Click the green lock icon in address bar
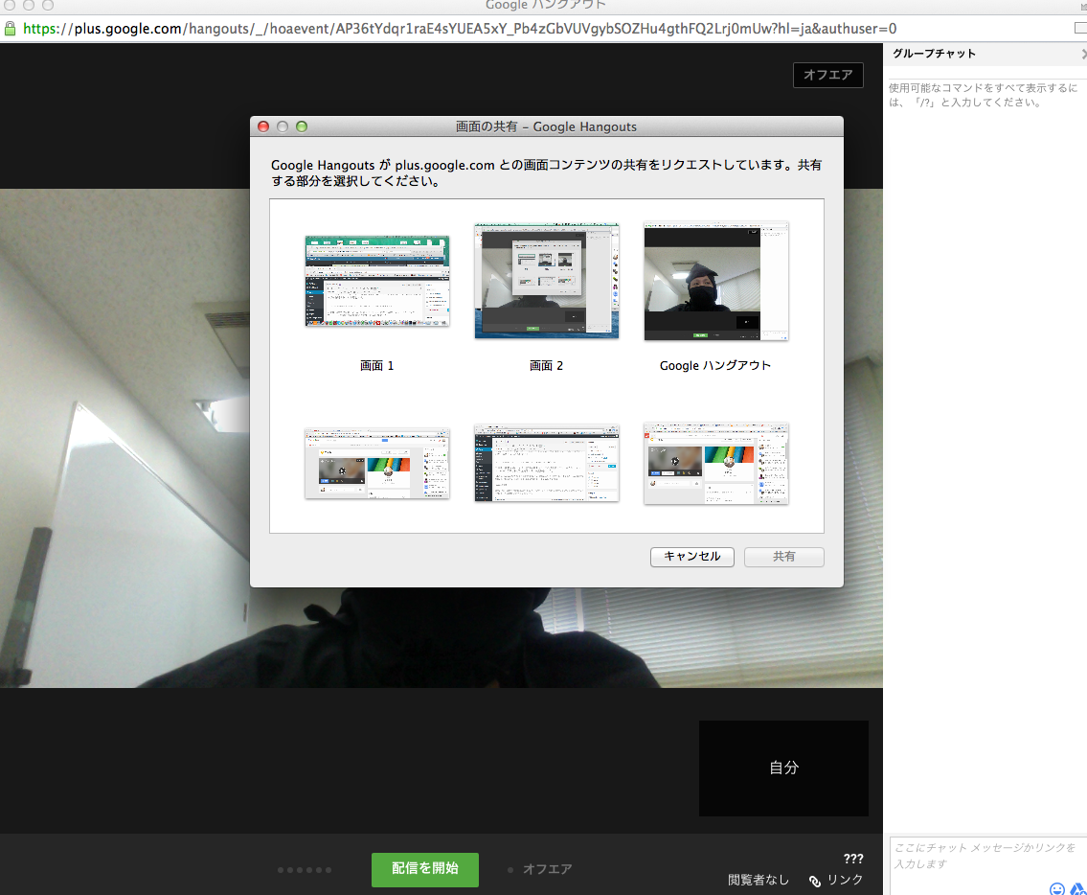The image size is (1087, 895). 10,29
